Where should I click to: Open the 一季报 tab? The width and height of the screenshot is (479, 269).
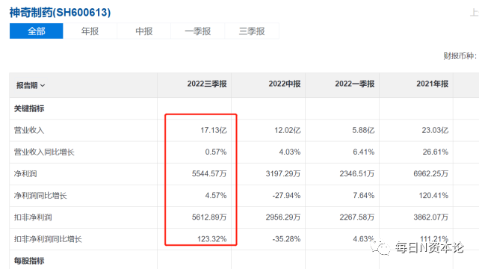point(197,31)
